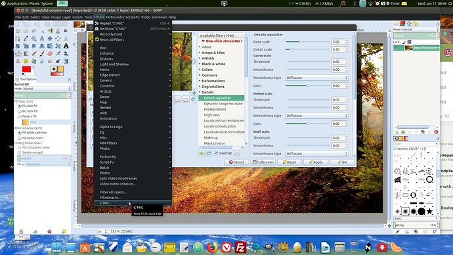Click Apply button in G'MIC dialog
Image resolution: width=453 pixels, height=255 pixels.
[x=316, y=162]
